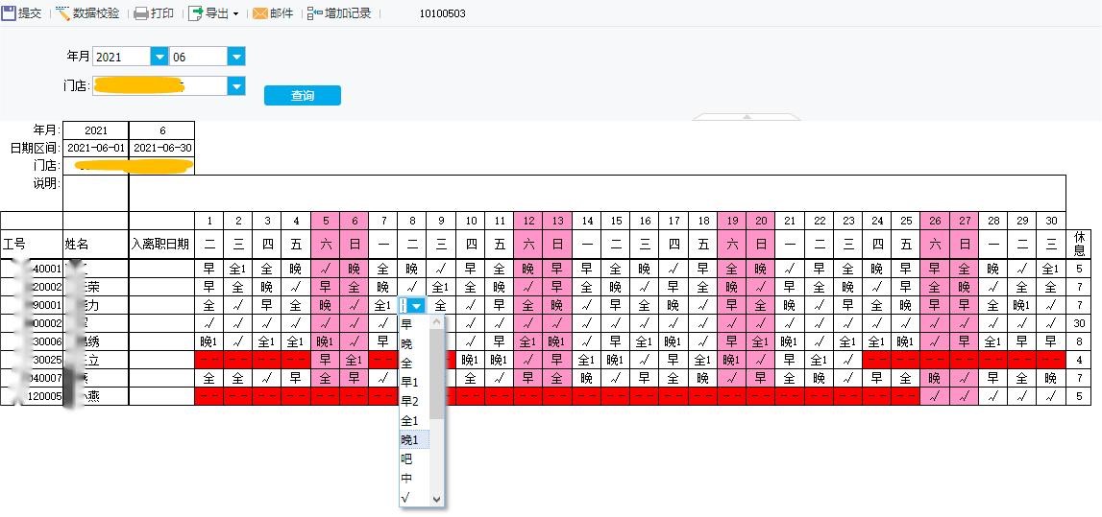This screenshot has width=1102, height=517.
Task: Select 早2 in the shift dropdown list
Action: tap(408, 401)
